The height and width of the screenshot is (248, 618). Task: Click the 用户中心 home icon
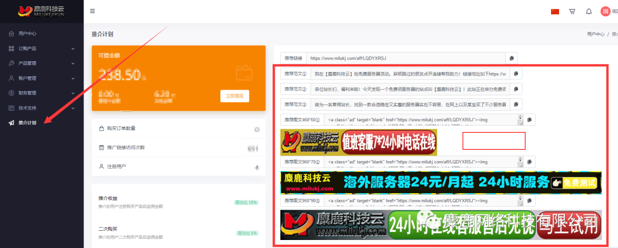[11, 34]
